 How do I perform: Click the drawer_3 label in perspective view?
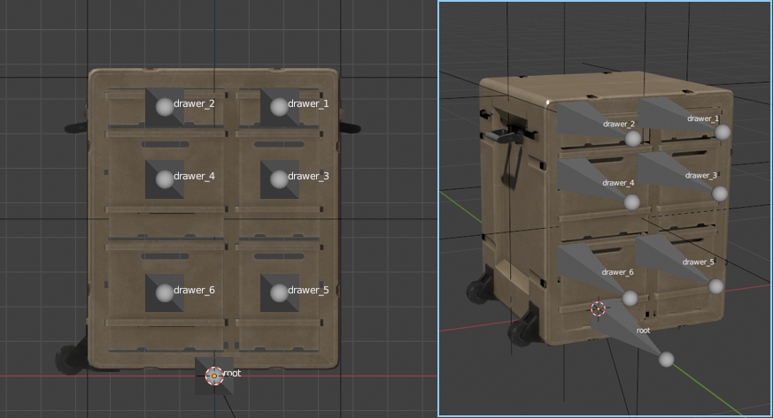coord(701,176)
